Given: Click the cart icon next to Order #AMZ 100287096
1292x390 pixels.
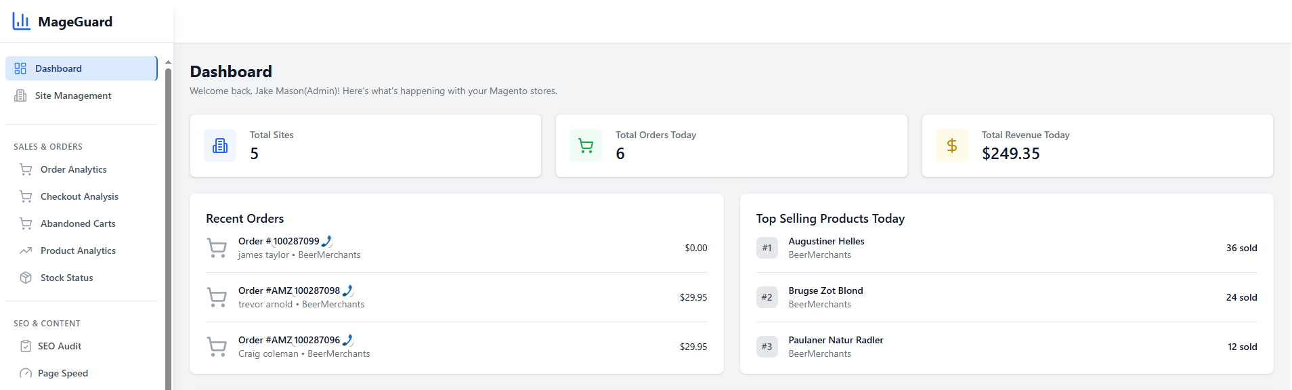Looking at the screenshot, I should pos(217,346).
